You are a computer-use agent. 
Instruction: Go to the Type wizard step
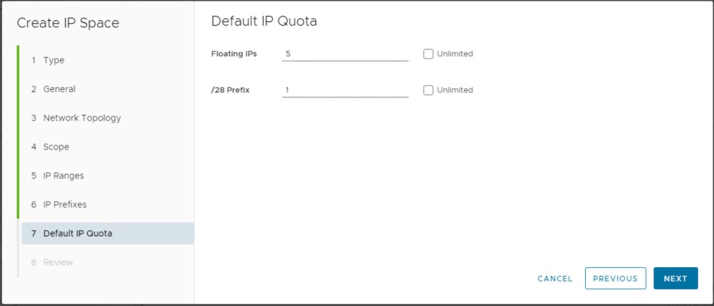tap(53, 61)
